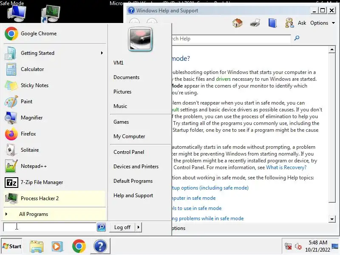Click the Search Help magnifier icon

pyautogui.click(x=297, y=38)
